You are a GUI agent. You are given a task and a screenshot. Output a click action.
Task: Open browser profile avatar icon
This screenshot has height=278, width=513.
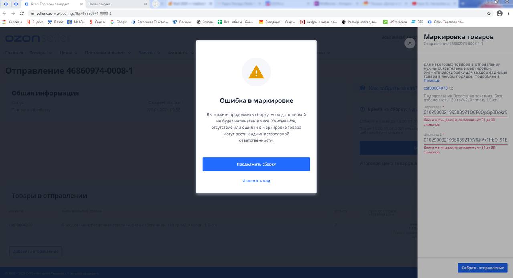499,13
